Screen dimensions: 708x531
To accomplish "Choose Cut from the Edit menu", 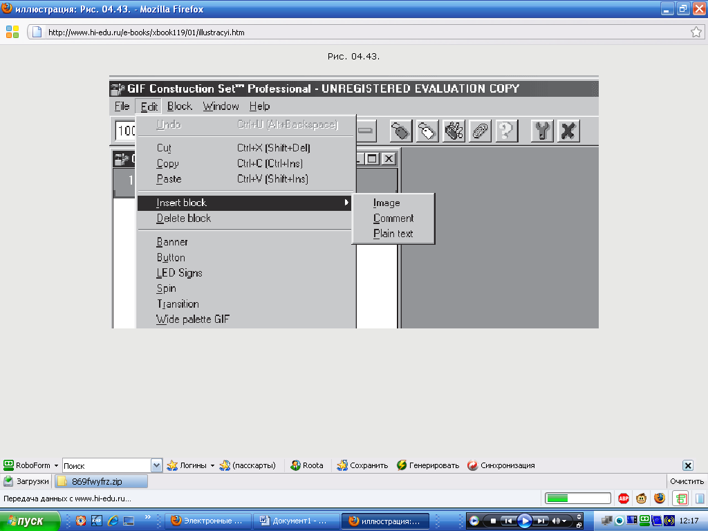I will tap(244, 148).
